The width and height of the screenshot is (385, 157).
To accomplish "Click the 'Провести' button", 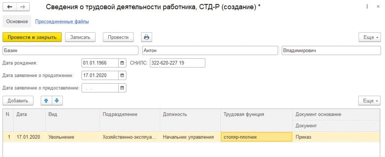I will click(118, 37).
